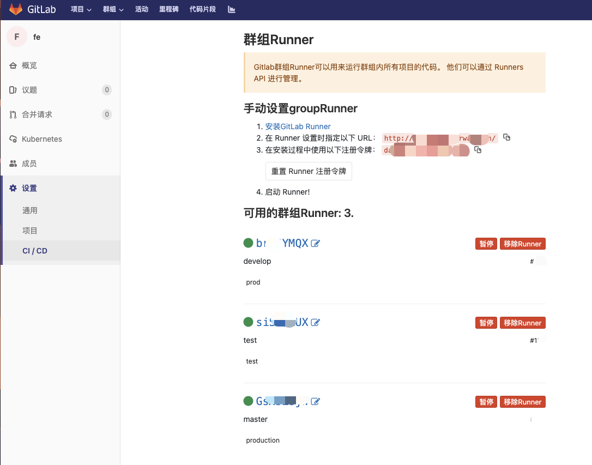Click the 议题 count badge showing 0
The width and height of the screenshot is (592, 465).
pos(107,90)
